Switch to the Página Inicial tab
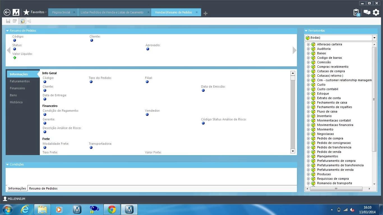Screen dimensions: 383x215 pyautogui.click(x=61, y=12)
